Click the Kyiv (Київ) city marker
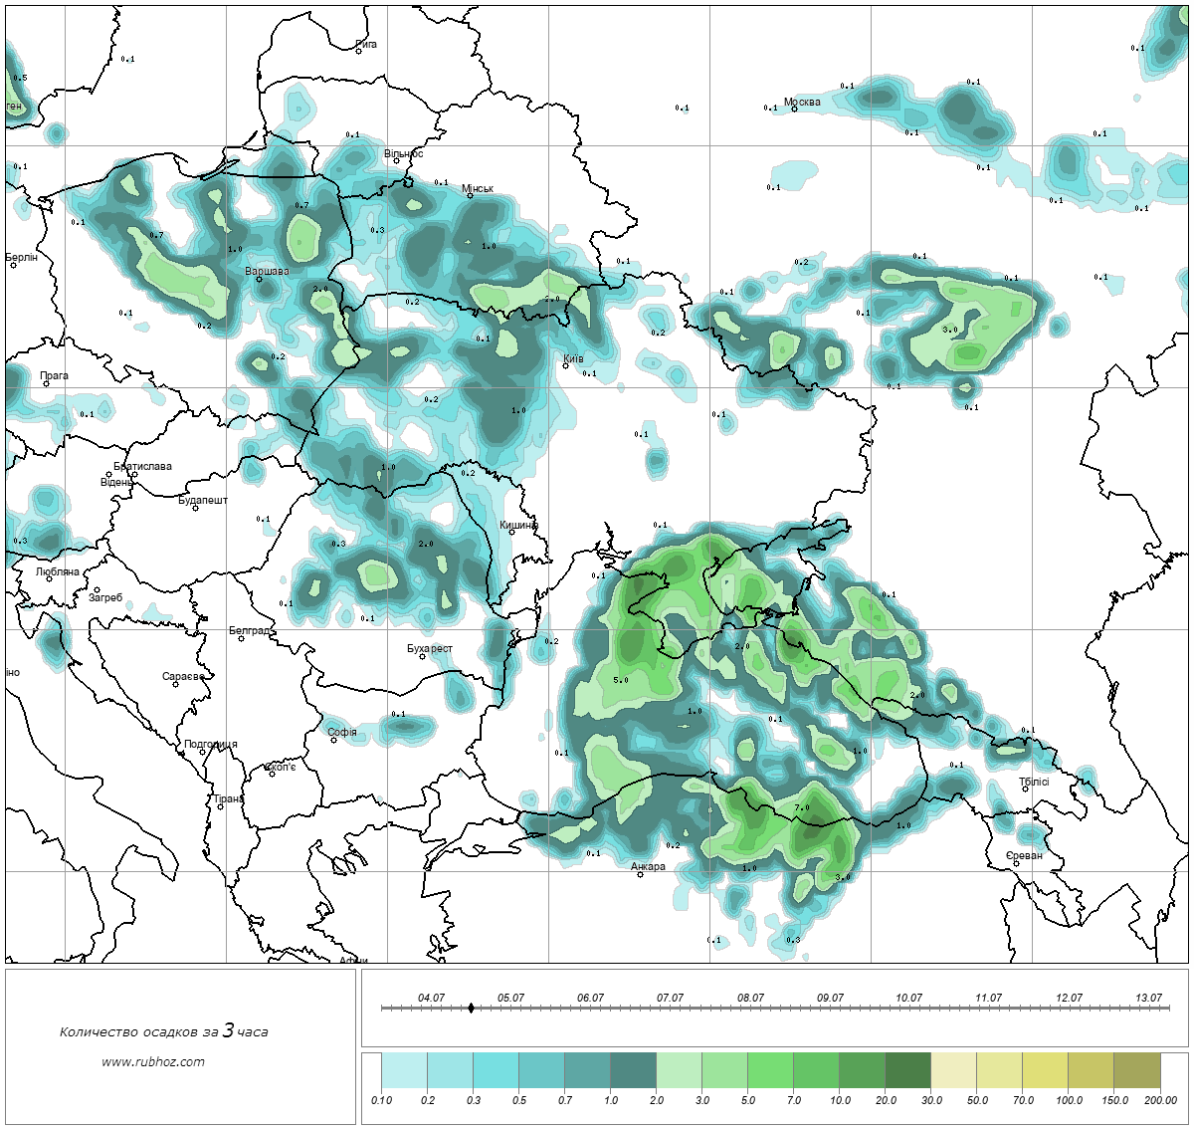 coord(565,365)
